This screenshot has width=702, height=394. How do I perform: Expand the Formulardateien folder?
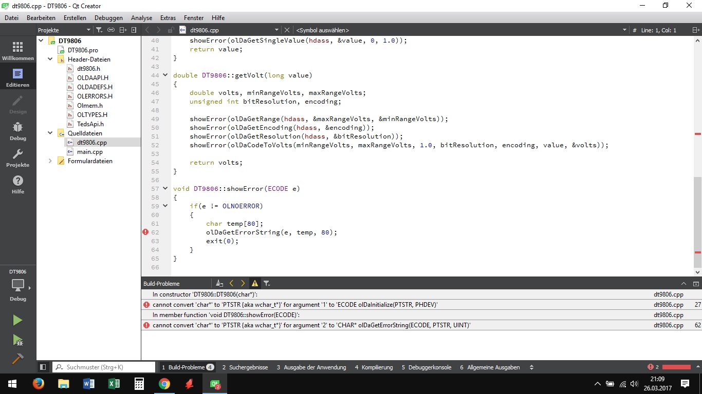point(50,161)
